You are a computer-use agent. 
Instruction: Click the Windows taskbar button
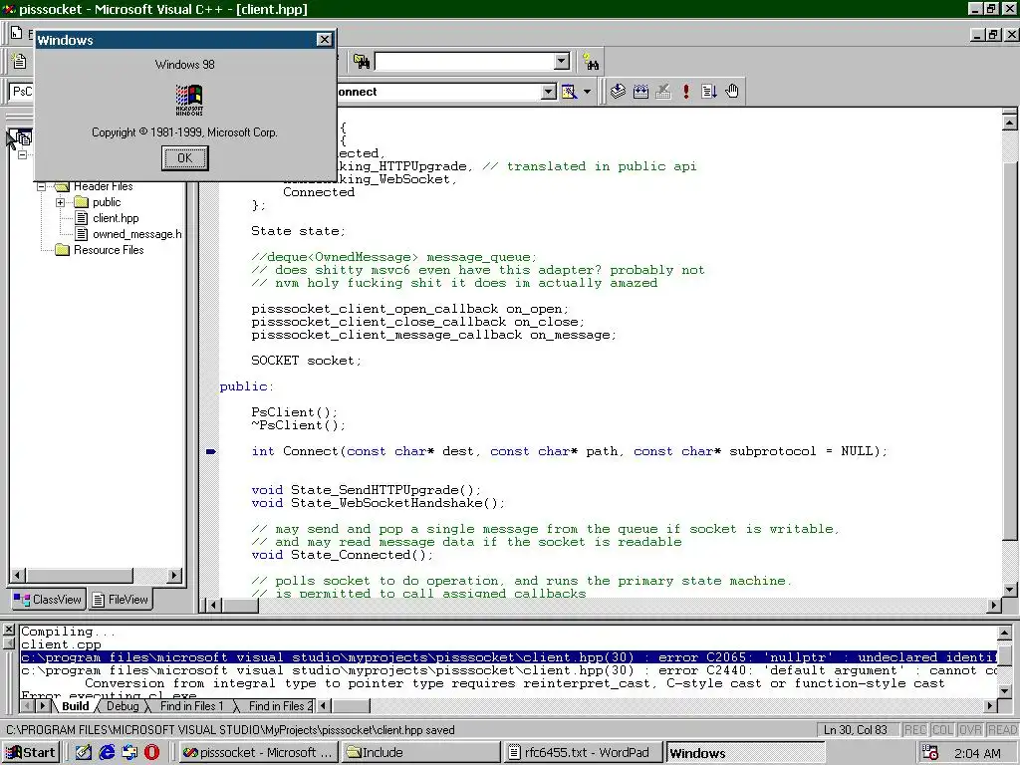(745, 753)
